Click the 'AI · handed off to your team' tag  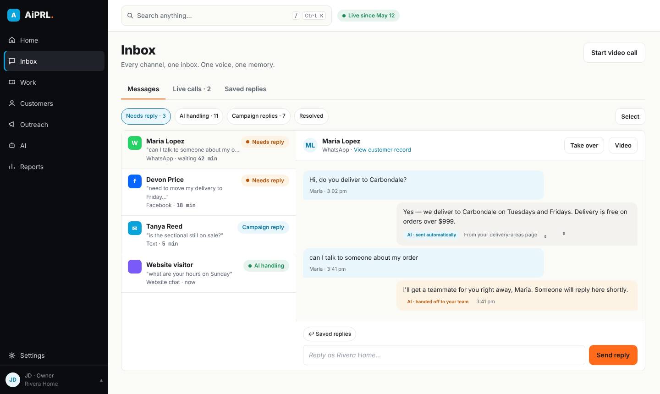438,302
